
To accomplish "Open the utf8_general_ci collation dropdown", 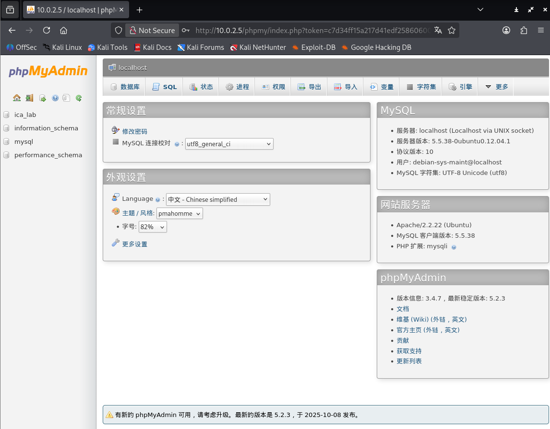I will click(229, 144).
